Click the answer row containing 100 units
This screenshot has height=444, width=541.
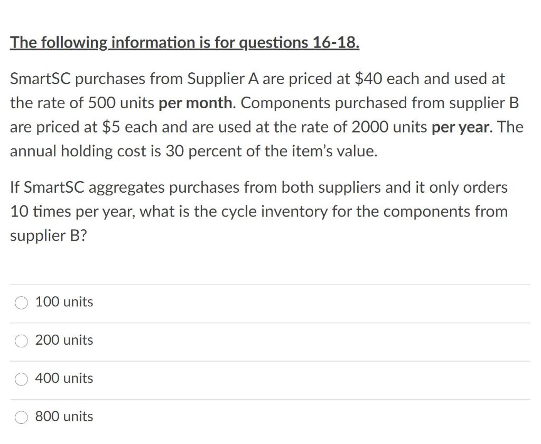[x=211, y=302]
